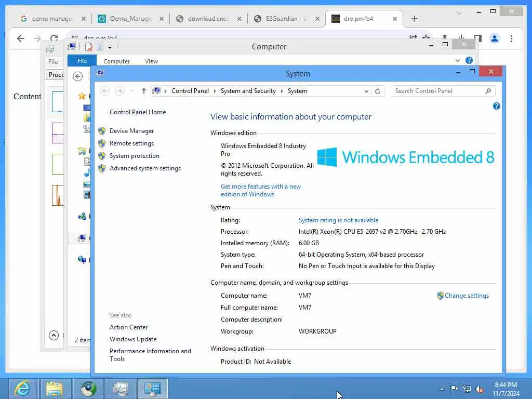Click the up arrow in System window
The image size is (532, 399).
coord(144,91)
